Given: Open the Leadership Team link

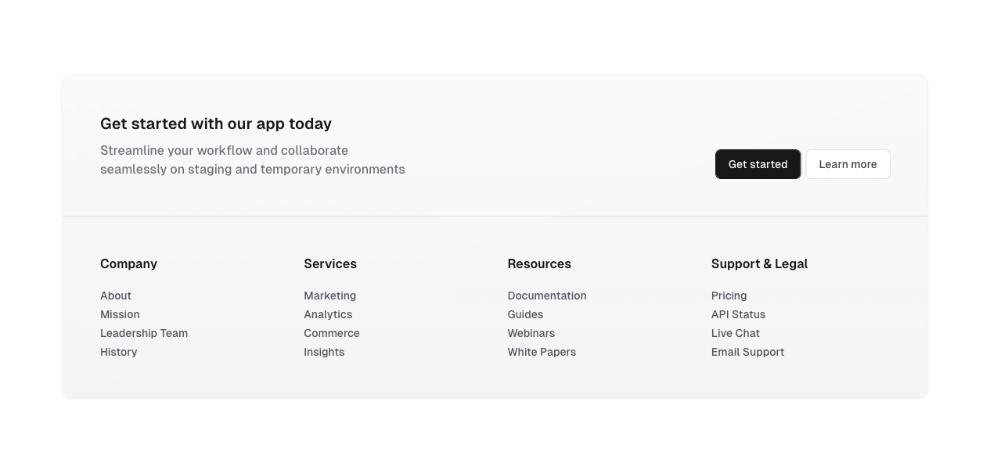Looking at the screenshot, I should tap(144, 333).
